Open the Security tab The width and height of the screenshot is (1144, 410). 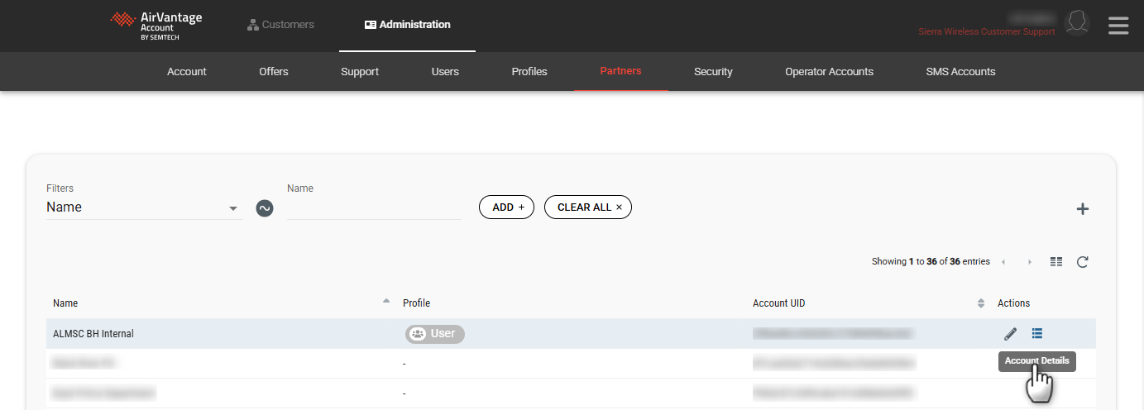(x=713, y=72)
